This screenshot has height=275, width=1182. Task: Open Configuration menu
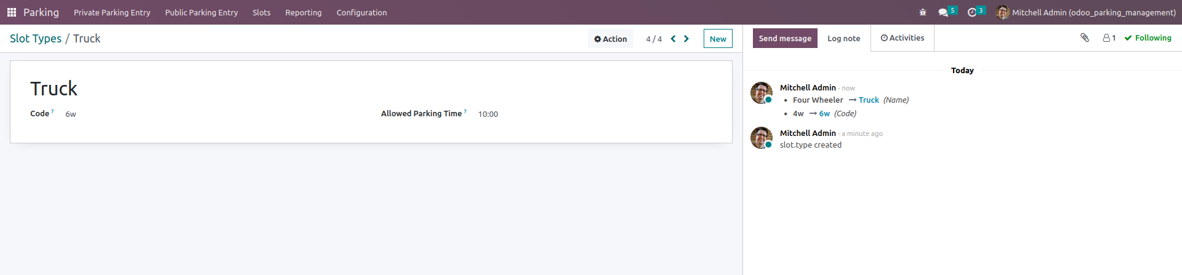(361, 12)
